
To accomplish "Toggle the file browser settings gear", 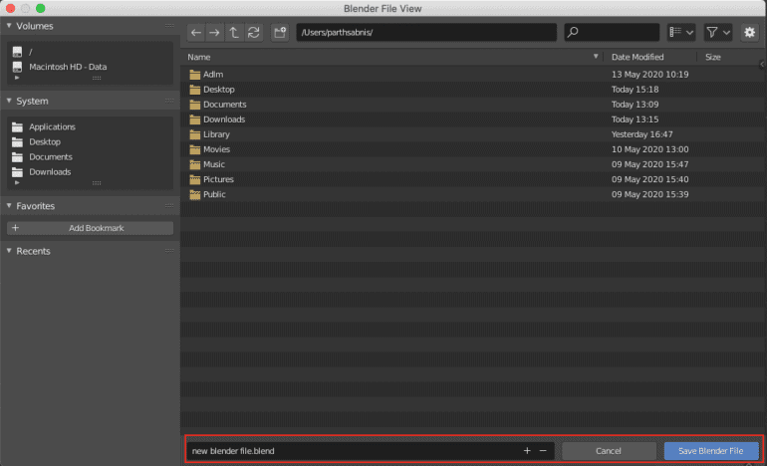I will (x=749, y=33).
